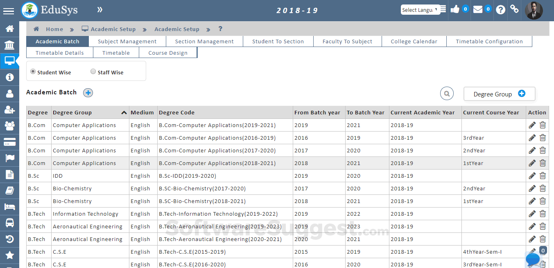This screenshot has width=554, height=268.
Task: Open the institution building icon in sidebar
Action: 9,45
